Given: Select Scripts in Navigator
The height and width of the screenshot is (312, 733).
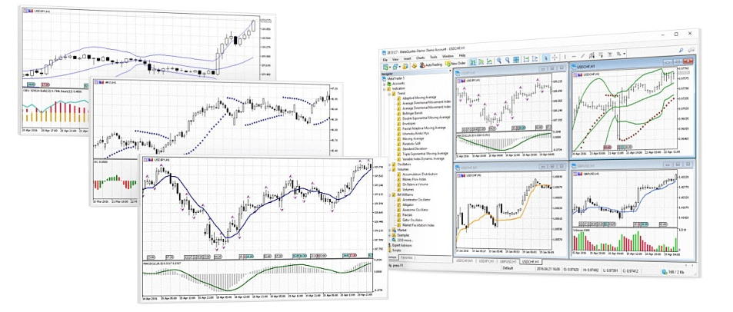Looking at the screenshot, I should click(397, 251).
